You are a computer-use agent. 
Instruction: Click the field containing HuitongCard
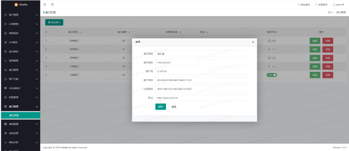pyautogui.click(x=204, y=62)
